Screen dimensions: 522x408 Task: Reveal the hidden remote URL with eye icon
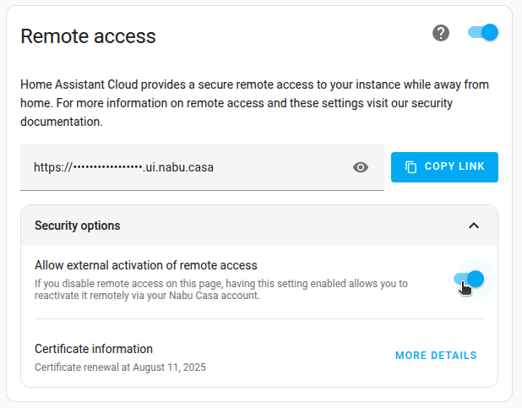(x=361, y=167)
